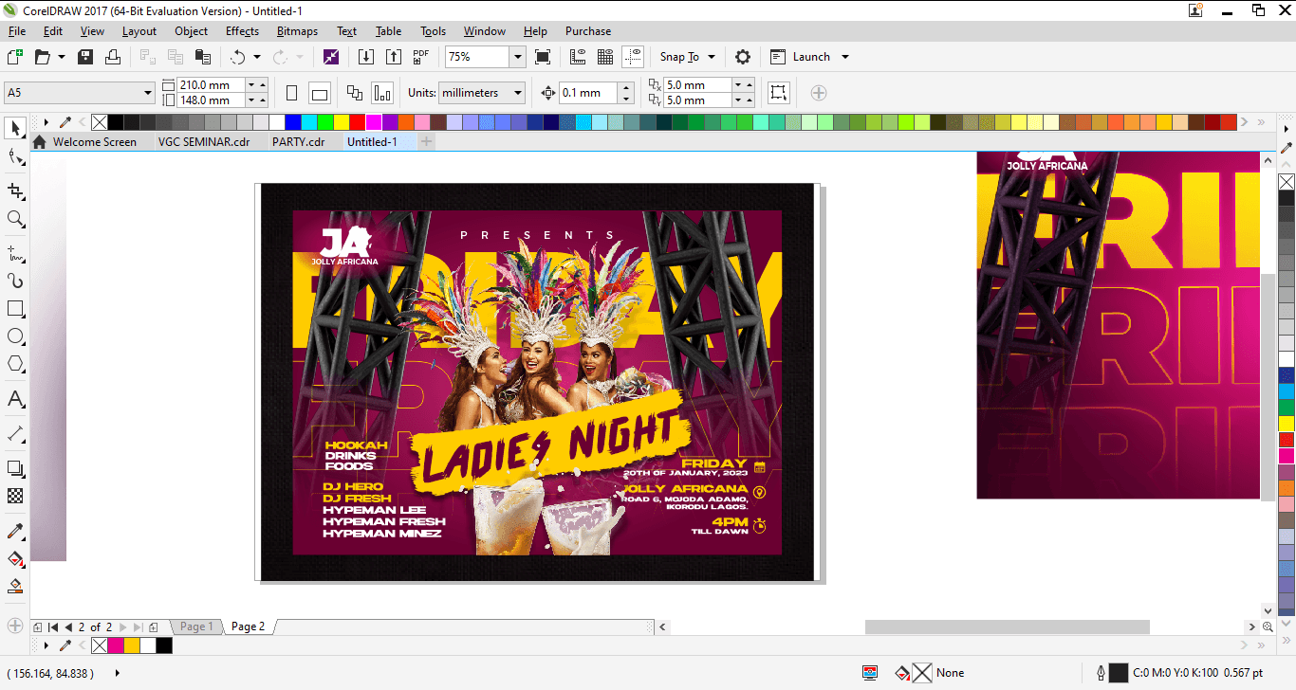Open the Object menu
Screen dimensions: 1296x690
191,31
